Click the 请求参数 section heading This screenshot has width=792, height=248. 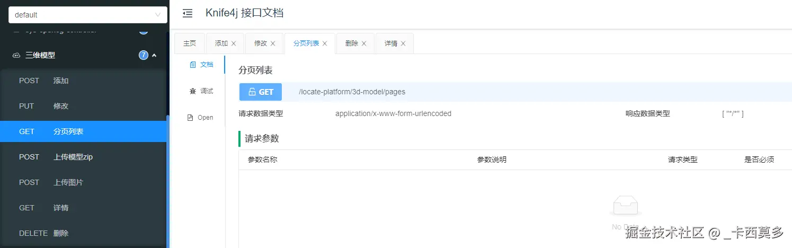pos(262,139)
